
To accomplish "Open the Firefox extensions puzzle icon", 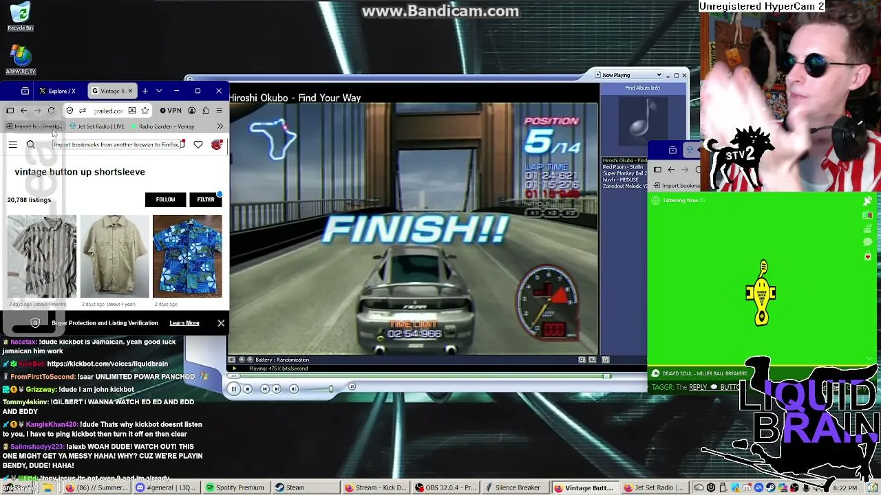I will (x=206, y=111).
